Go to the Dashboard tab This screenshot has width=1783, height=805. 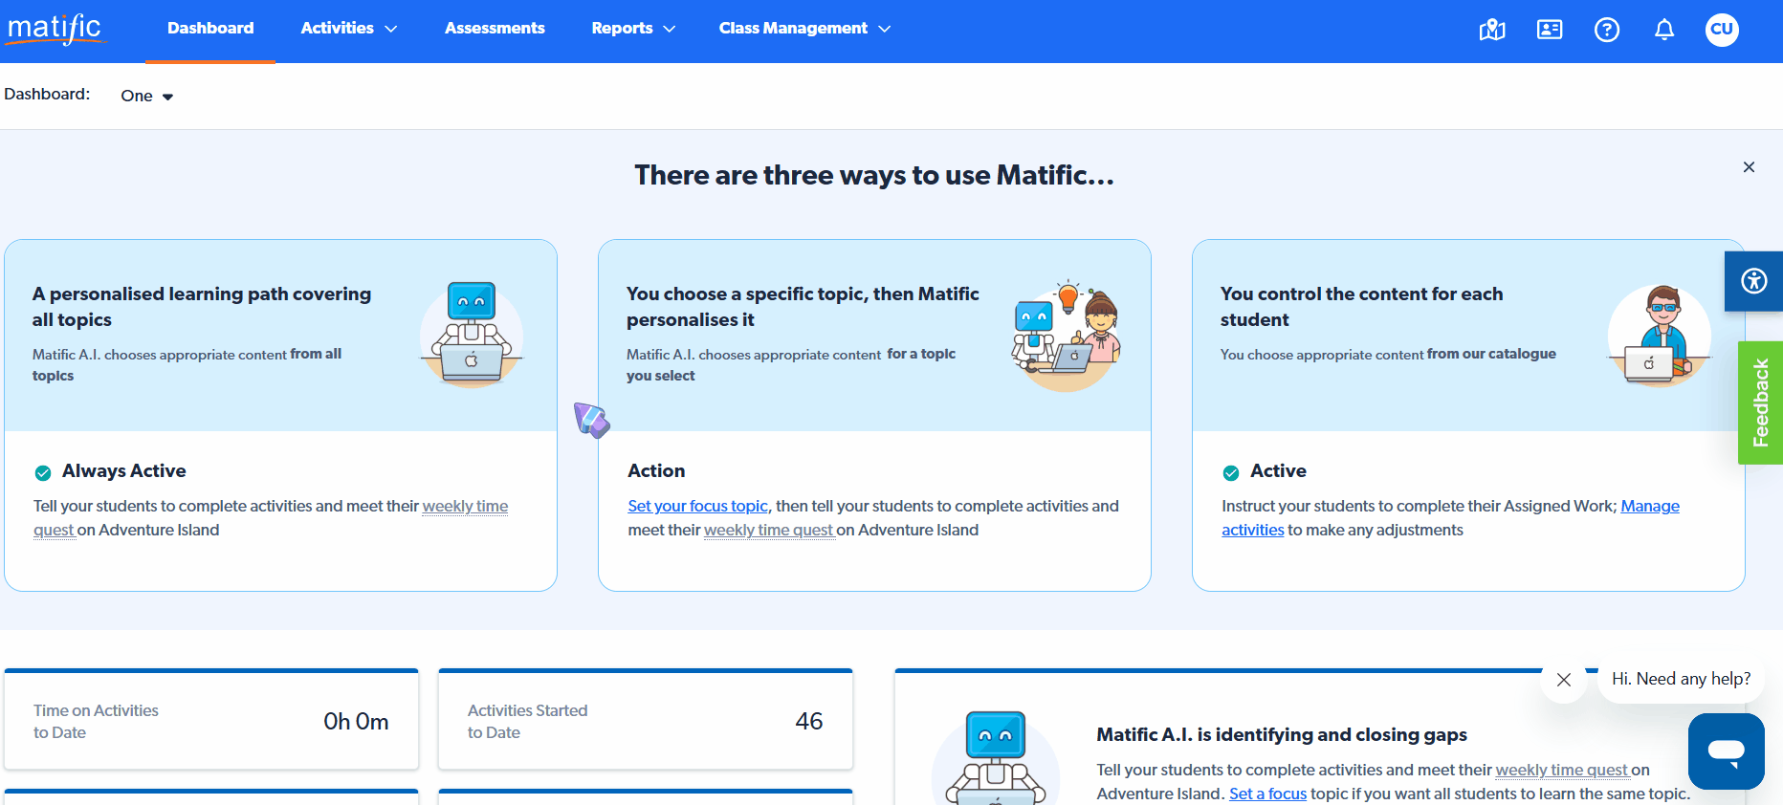click(x=210, y=29)
